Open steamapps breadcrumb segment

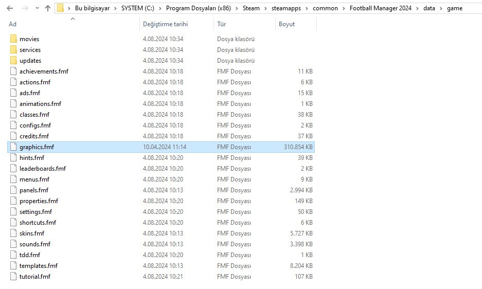click(286, 8)
